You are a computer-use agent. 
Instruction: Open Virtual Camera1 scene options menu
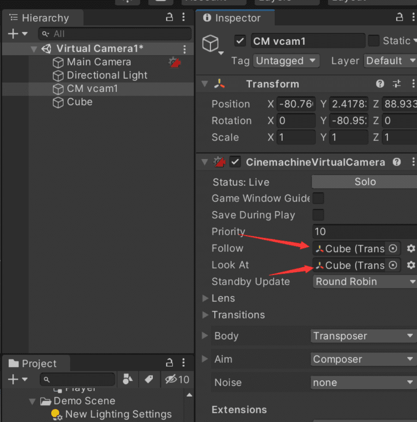(184, 49)
